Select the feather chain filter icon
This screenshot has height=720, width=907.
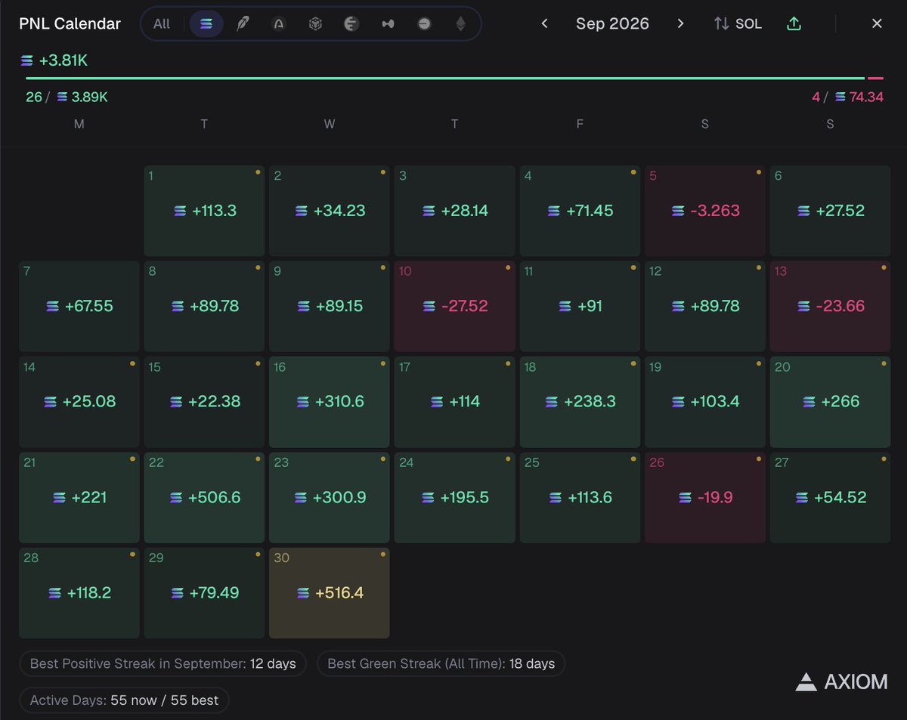pyautogui.click(x=243, y=23)
